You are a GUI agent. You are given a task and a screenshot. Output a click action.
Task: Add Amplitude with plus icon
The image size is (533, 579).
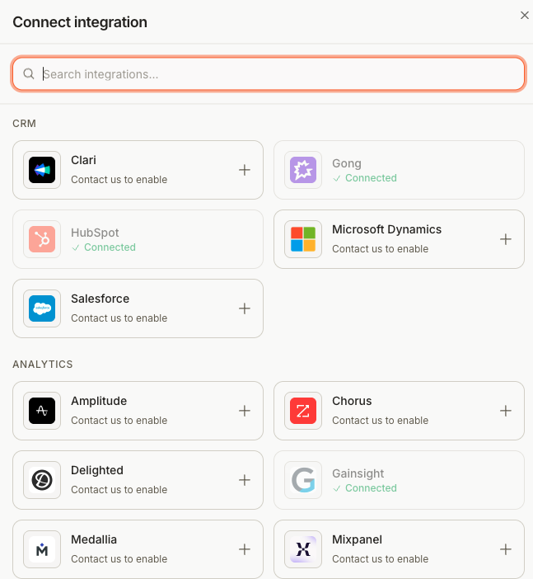coord(245,411)
